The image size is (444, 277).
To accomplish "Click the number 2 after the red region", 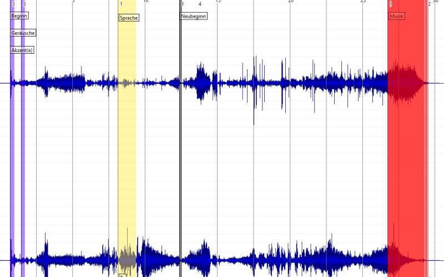I will pyautogui.click(x=429, y=4).
